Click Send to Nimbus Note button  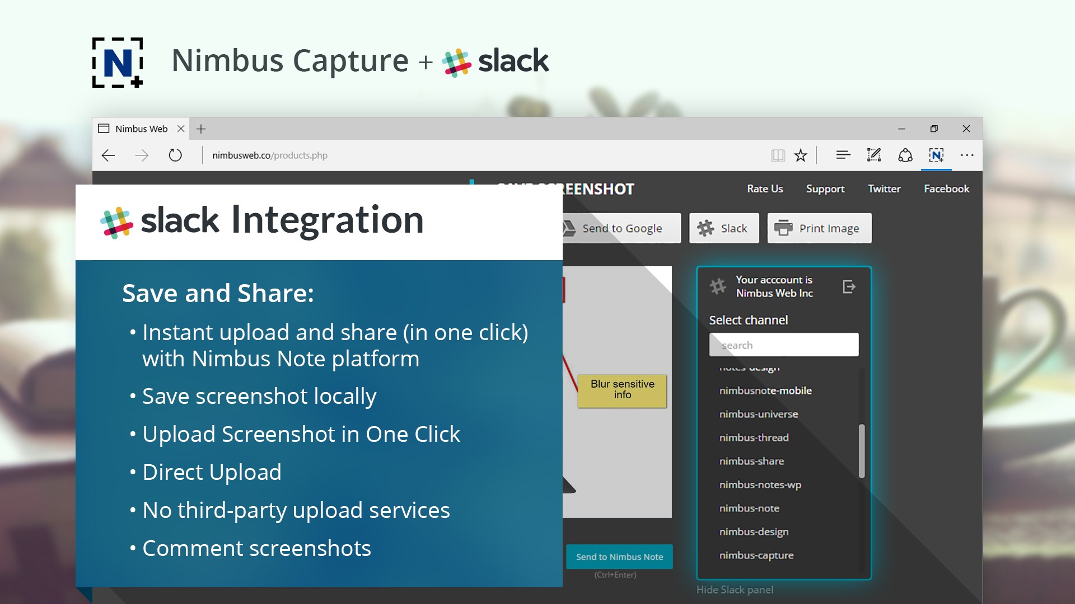[619, 556]
